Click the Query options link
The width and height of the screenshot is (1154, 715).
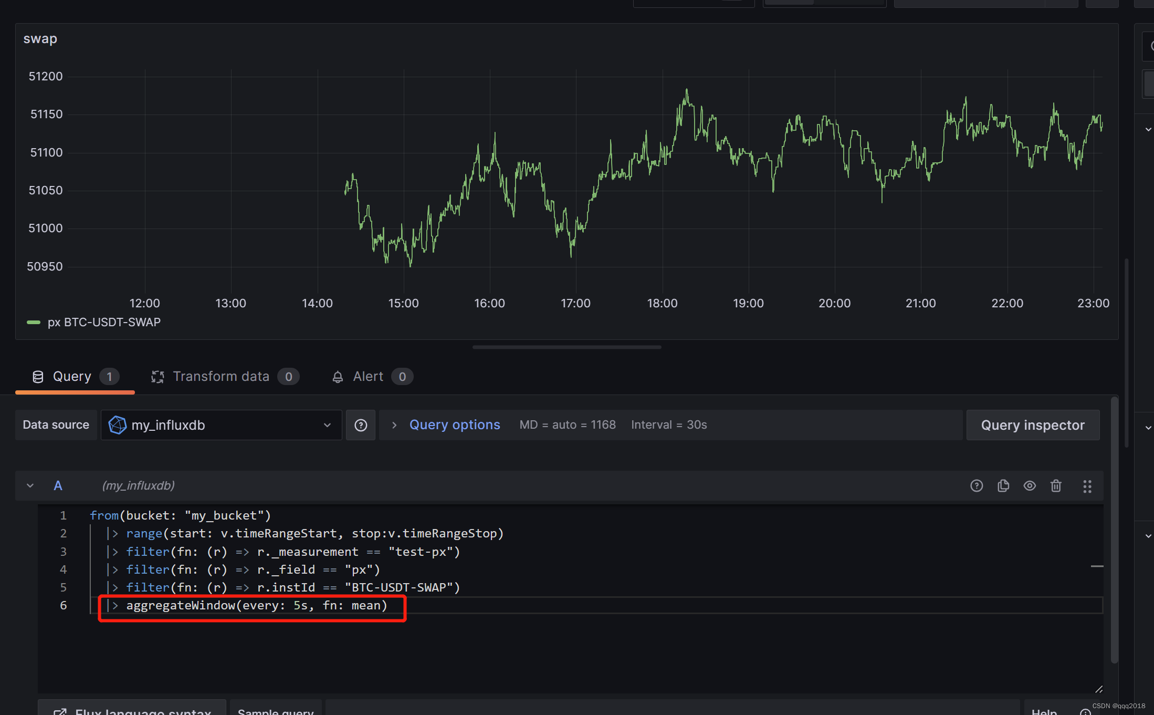455,425
